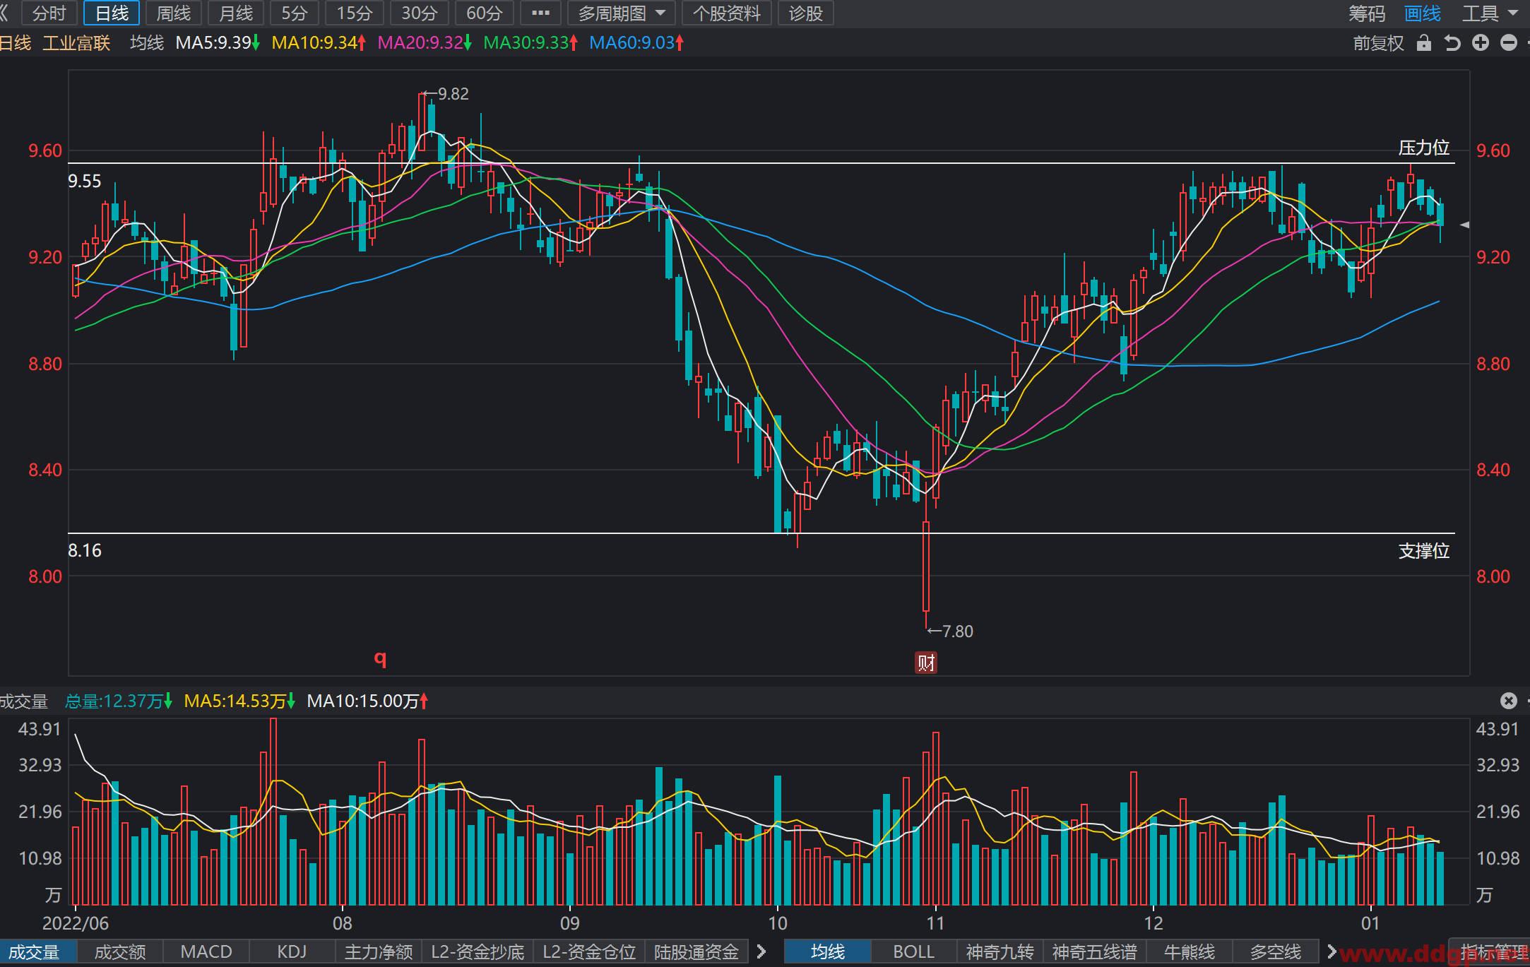Select the 均线 main indicator tab

pos(828,952)
